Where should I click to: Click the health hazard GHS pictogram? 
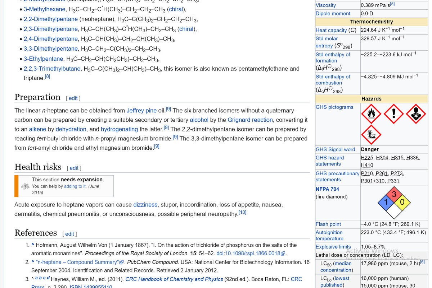pyautogui.click(x=416, y=114)
